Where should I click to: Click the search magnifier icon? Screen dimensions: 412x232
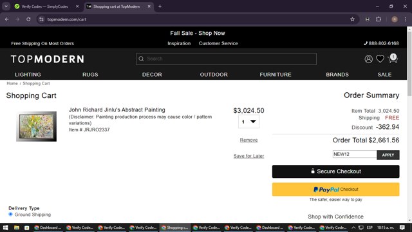(x=141, y=59)
